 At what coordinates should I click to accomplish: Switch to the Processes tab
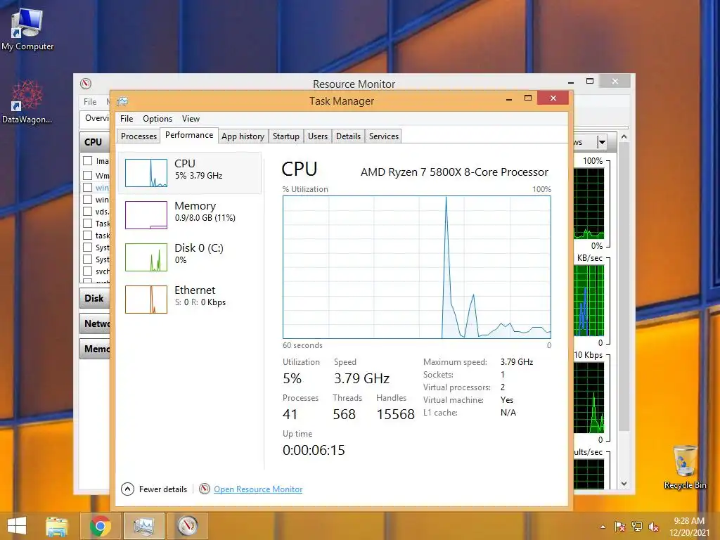point(139,136)
